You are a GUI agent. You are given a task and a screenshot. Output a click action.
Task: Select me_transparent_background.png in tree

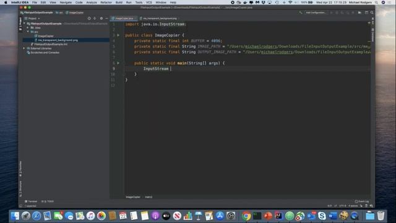click(x=56, y=40)
